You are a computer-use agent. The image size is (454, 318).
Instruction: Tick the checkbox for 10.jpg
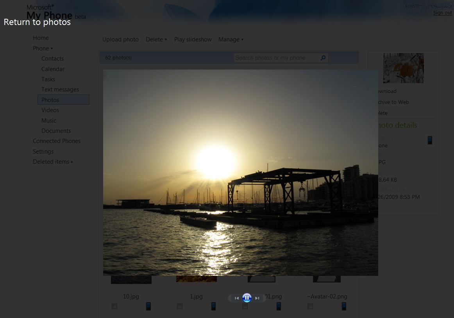click(x=114, y=306)
